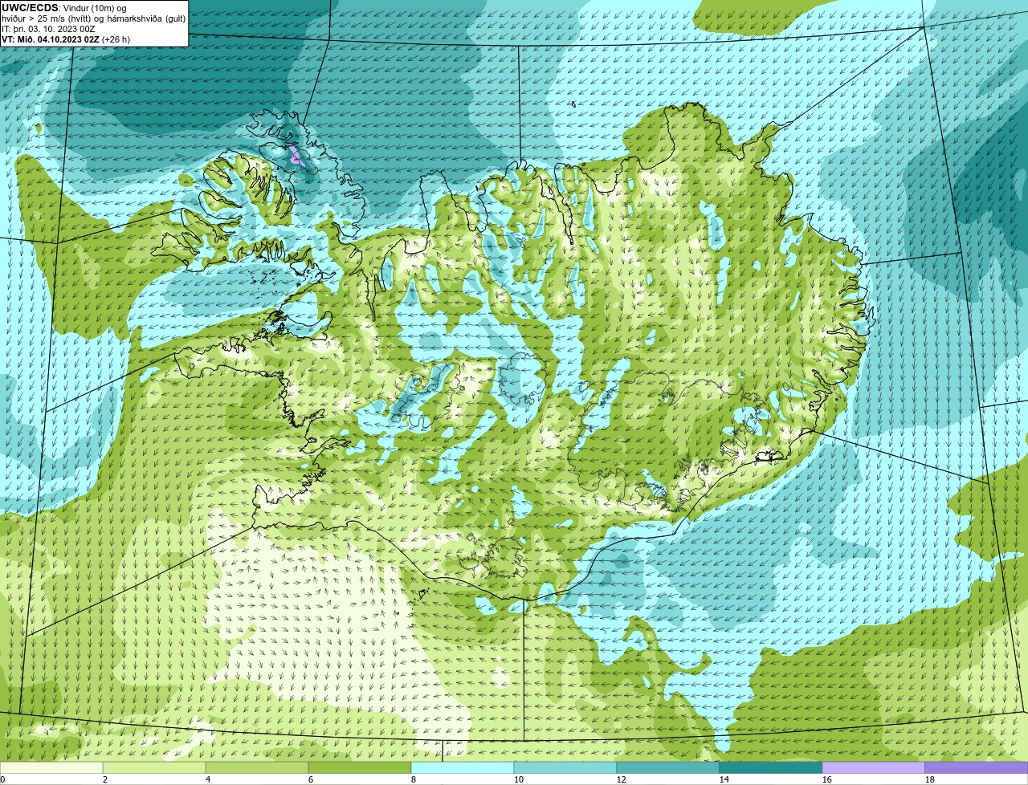This screenshot has width=1028, height=785.
Task: Click the 12–14 m/s teal legend swatch
Action: pos(668,768)
